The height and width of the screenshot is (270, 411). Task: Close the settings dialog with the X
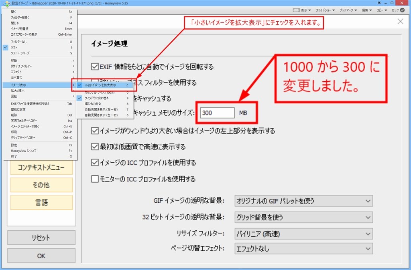point(400,22)
